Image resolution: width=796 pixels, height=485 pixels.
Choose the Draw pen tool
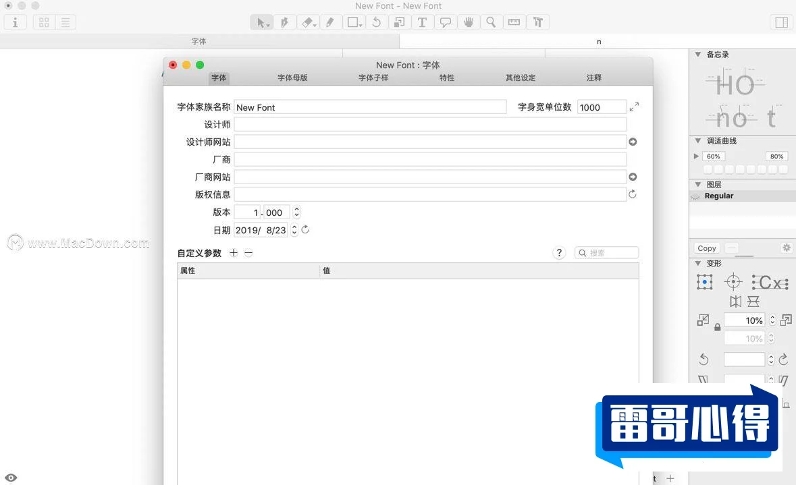coord(285,22)
